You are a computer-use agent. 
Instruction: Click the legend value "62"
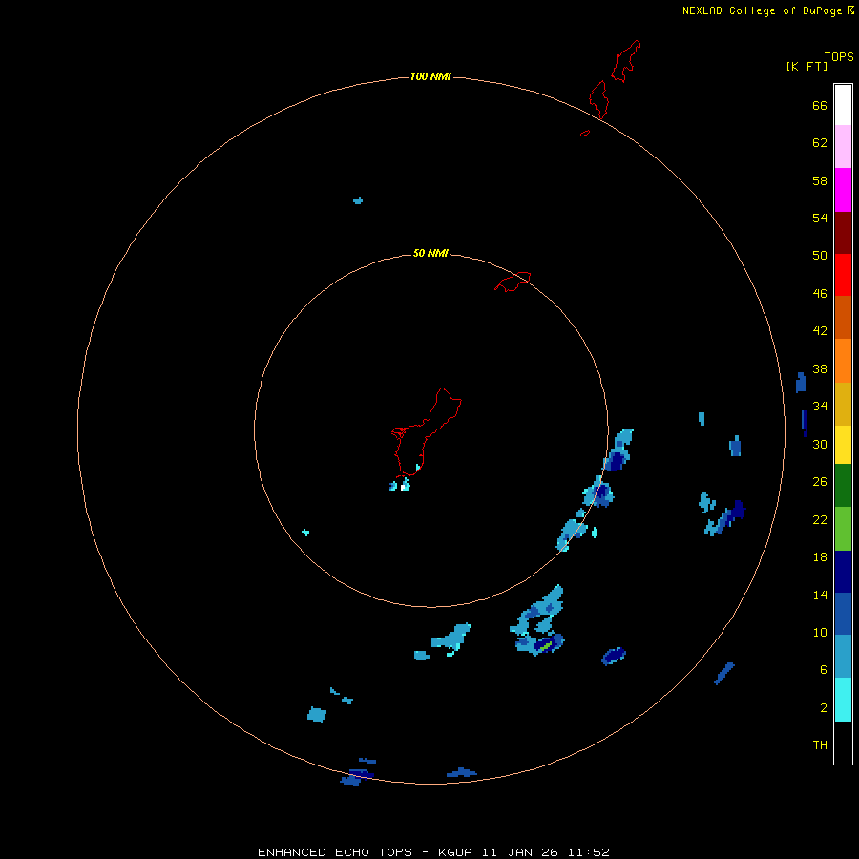820,143
